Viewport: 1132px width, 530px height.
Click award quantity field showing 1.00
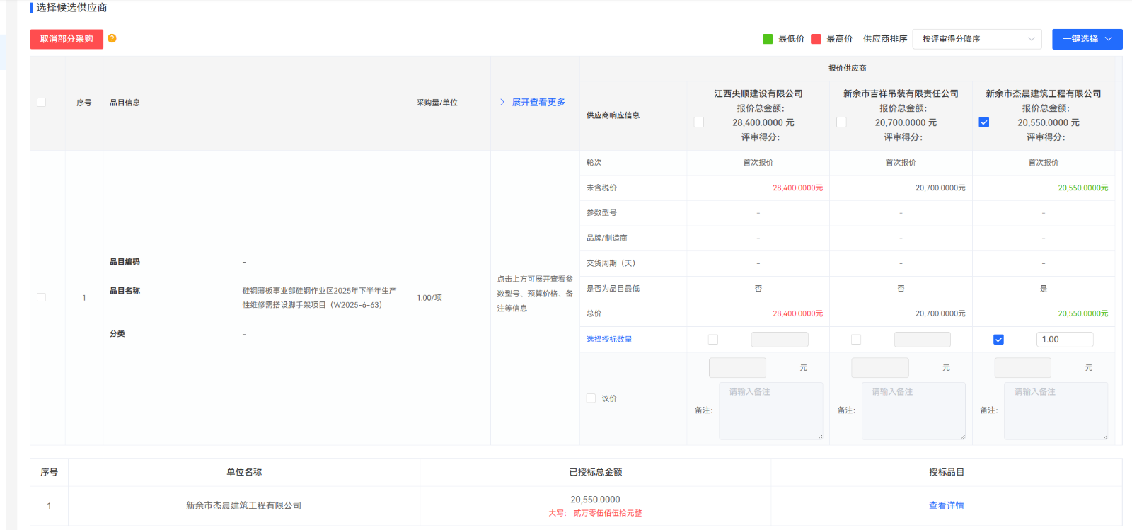coord(1065,340)
